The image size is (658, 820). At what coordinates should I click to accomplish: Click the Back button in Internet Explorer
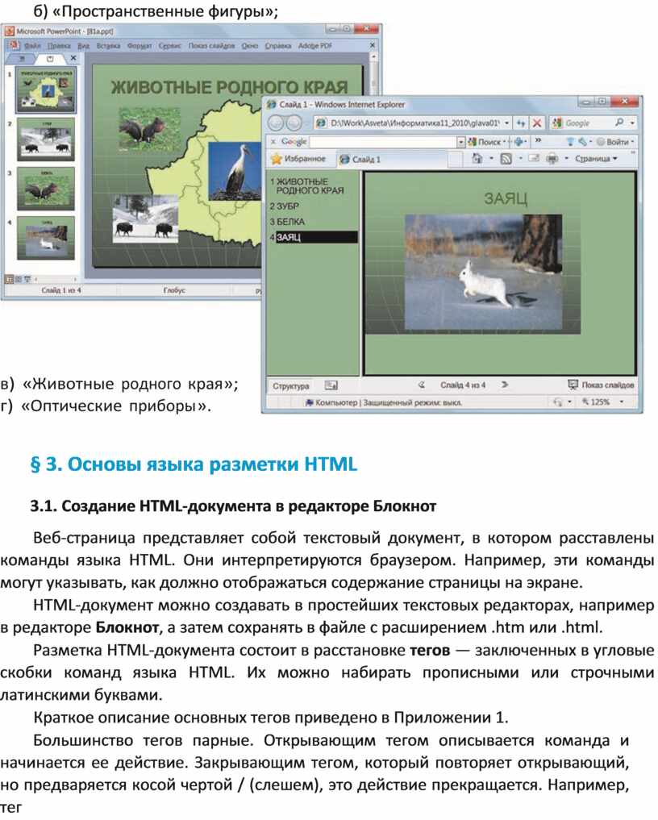click(276, 123)
